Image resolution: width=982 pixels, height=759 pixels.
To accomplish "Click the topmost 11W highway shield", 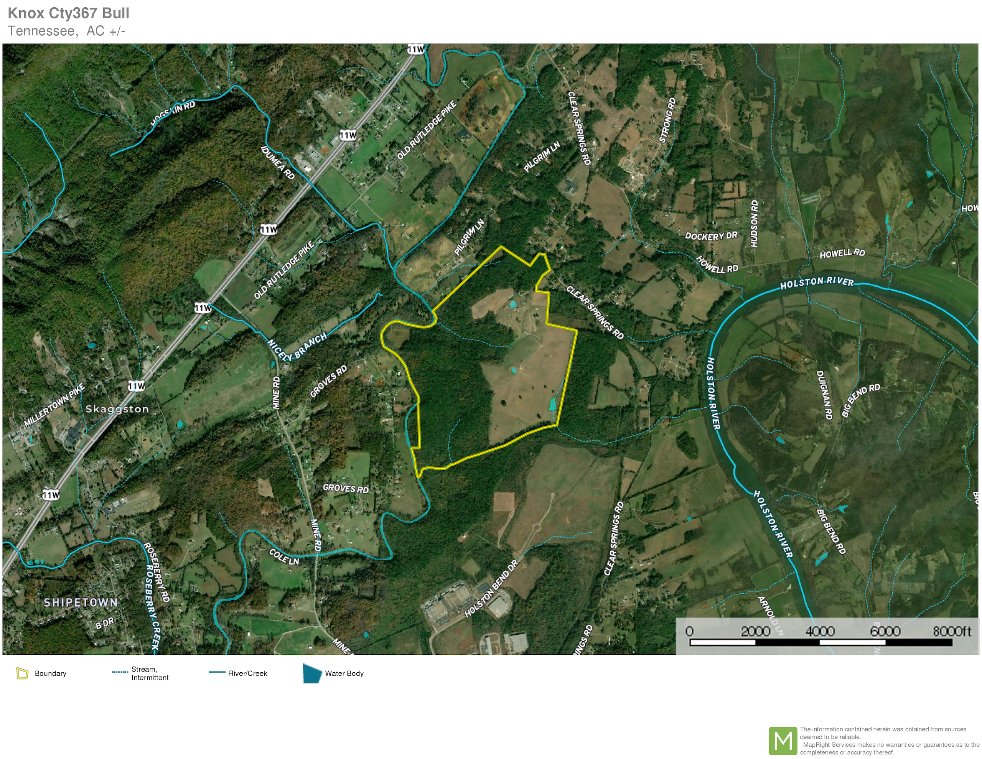I will [x=415, y=49].
